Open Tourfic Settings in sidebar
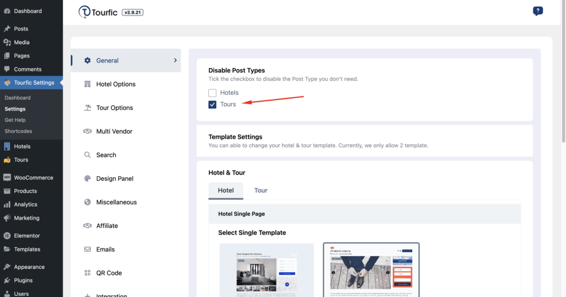This screenshot has height=297, width=566. pyautogui.click(x=32, y=83)
